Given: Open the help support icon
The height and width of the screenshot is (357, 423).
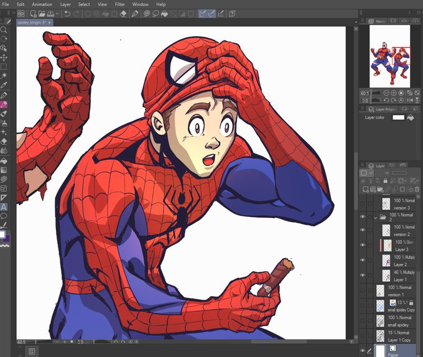Looking at the screenshot, I should [232, 14].
